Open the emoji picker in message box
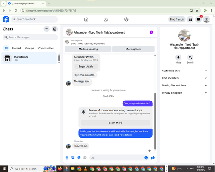 click(146, 157)
